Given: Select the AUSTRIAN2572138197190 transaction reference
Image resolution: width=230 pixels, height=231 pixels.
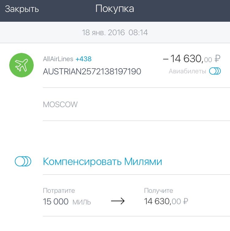Looking at the screenshot, I should click(92, 72).
